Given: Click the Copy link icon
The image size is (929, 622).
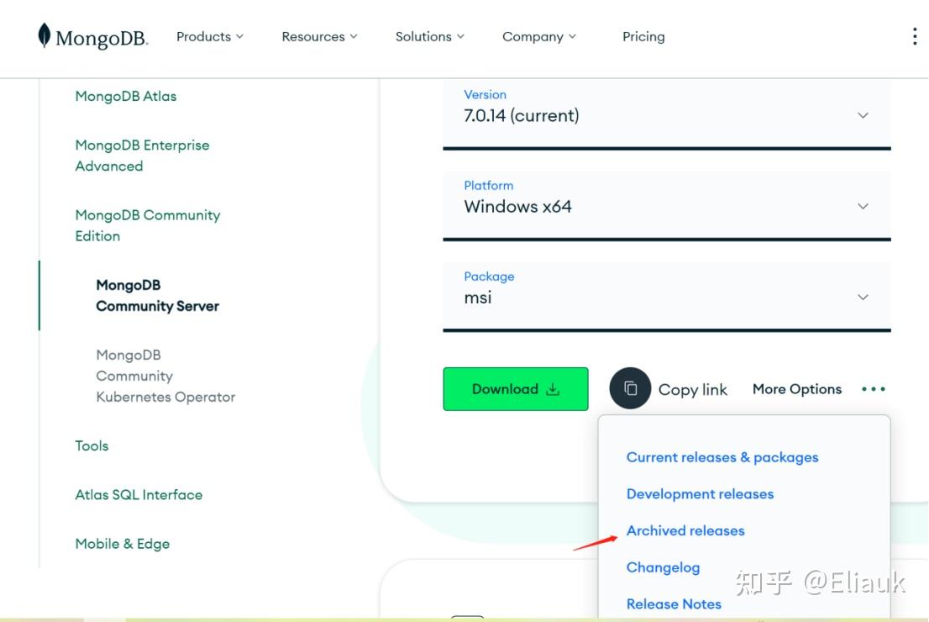Looking at the screenshot, I should tap(630, 388).
